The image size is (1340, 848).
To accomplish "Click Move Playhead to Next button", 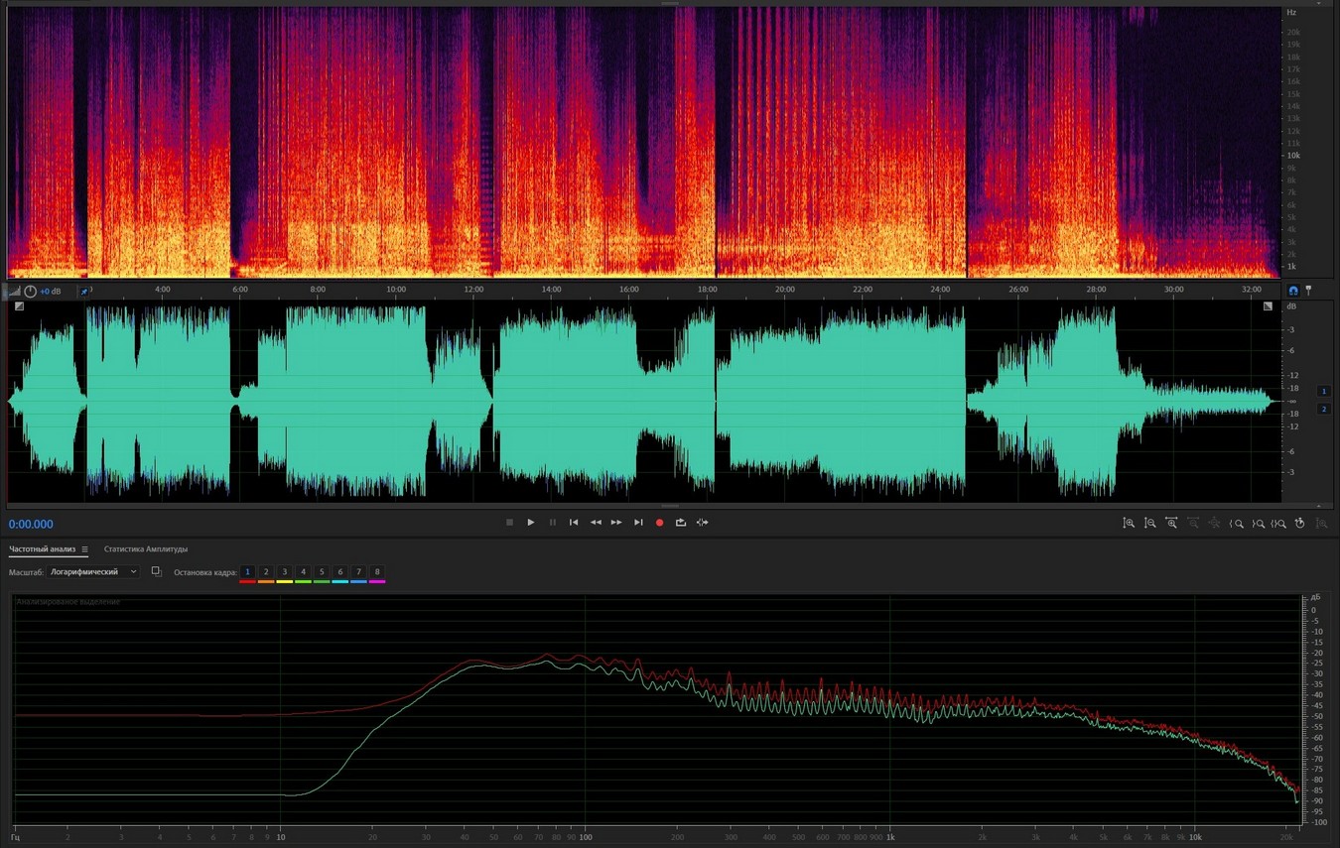I will point(638,523).
